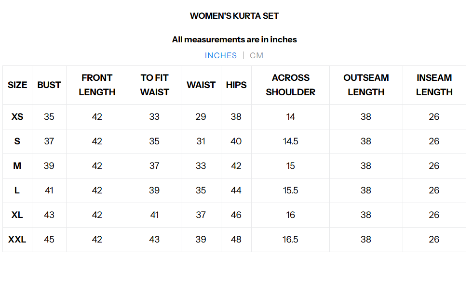
Task: Click the HIPS column header
Action: click(236, 85)
